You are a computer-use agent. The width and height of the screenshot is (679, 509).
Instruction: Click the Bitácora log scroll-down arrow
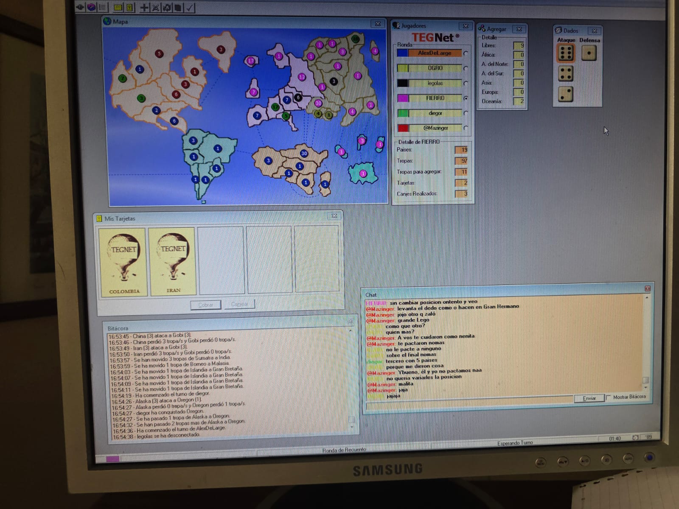[352, 426]
